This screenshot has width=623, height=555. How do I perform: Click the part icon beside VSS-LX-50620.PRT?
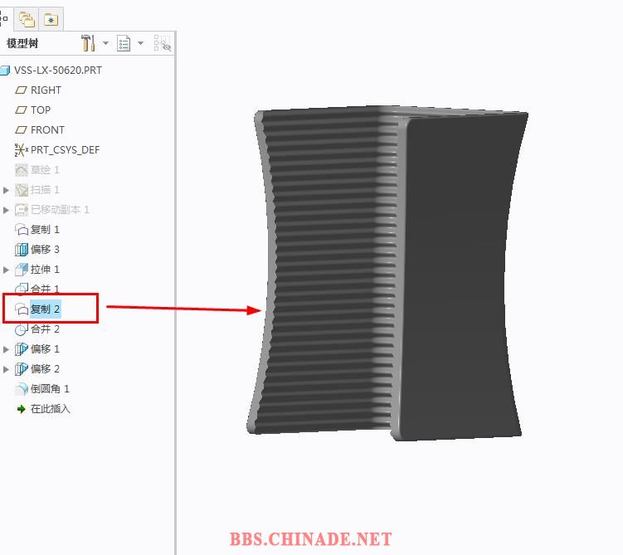click(x=5, y=71)
